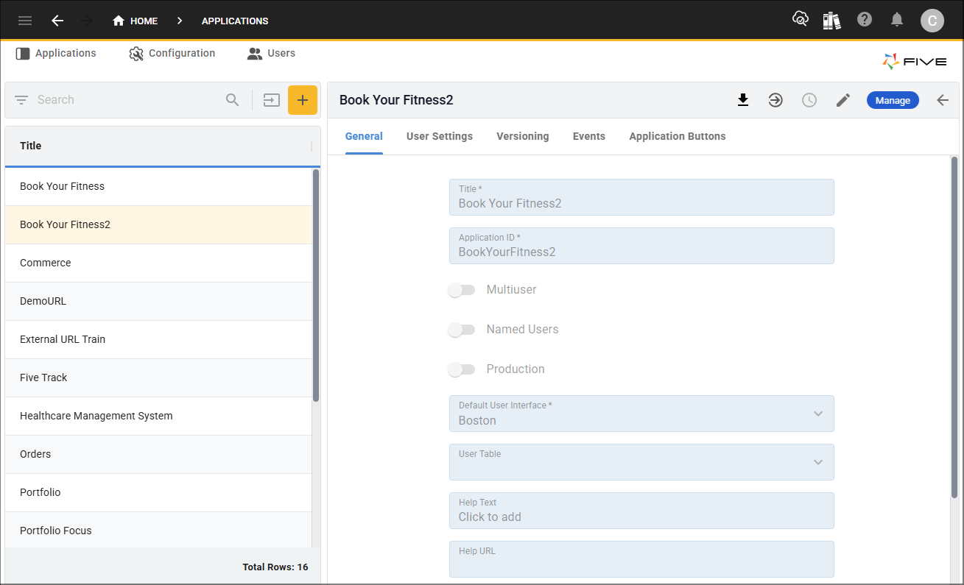The height and width of the screenshot is (585, 964).
Task: Click the Title field
Action: (x=641, y=197)
